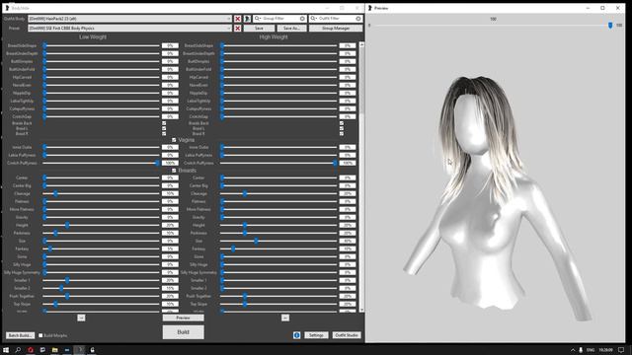
Task: Click the slider panel scrollbar up arrow
Action: pos(361,44)
